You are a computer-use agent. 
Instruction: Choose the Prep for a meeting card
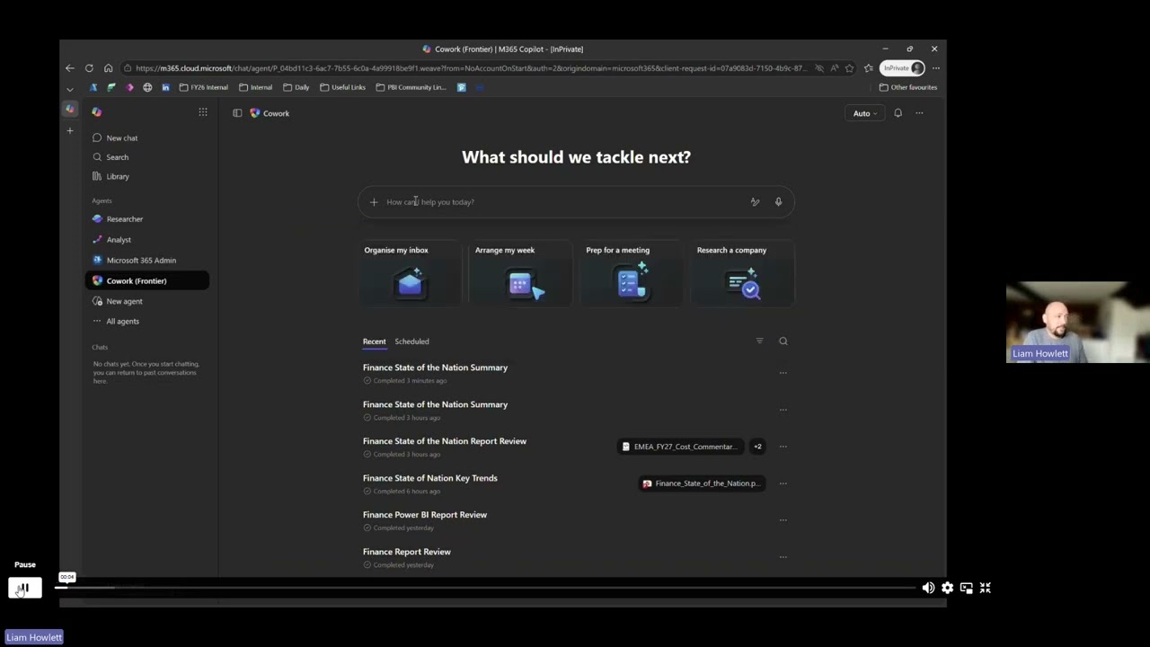[x=632, y=273]
